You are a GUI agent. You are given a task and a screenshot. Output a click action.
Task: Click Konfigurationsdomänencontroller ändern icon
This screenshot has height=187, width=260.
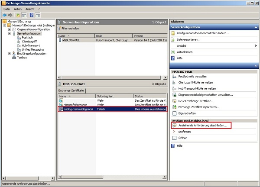(173, 33)
